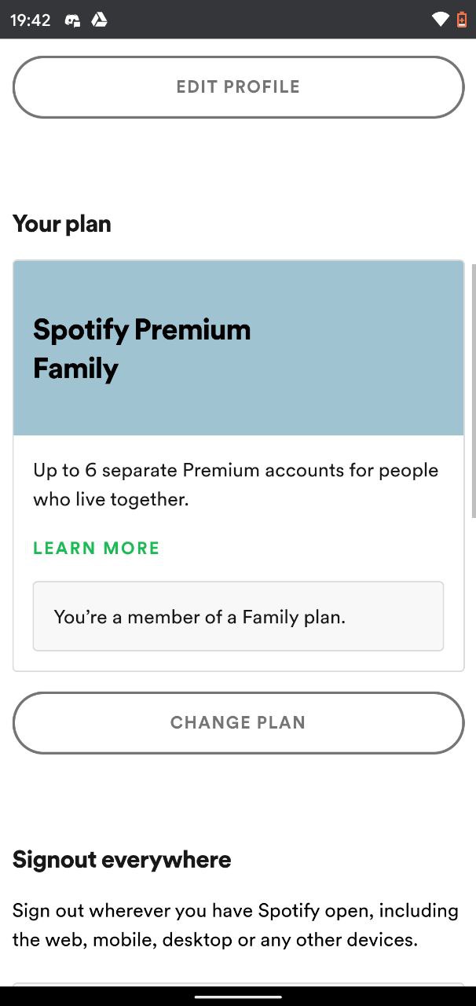Tap the Android home gesture pill
The width and height of the screenshot is (476, 1006).
coord(238,997)
